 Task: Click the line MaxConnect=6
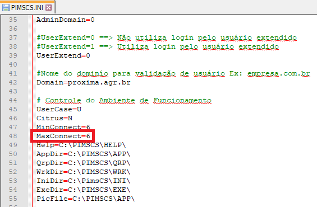(63, 136)
